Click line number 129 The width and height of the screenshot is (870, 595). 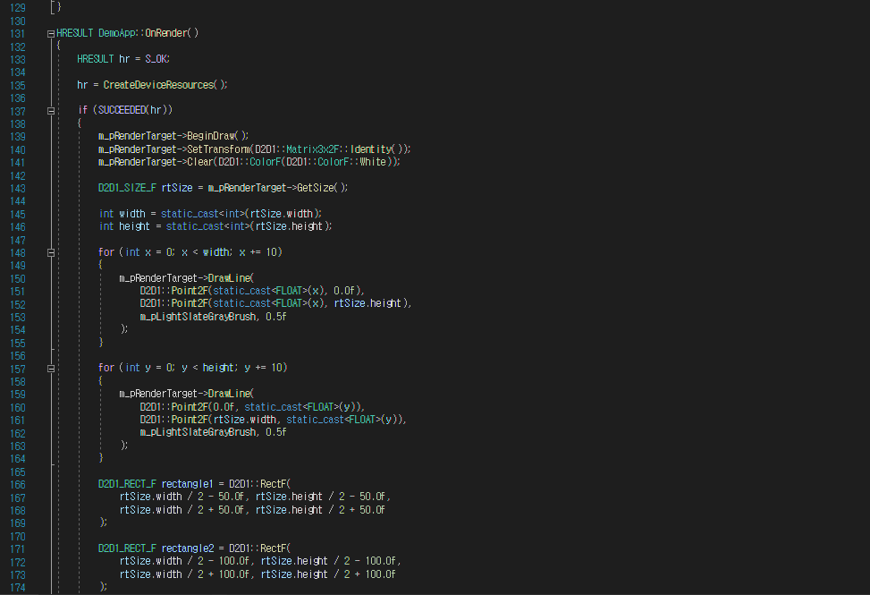click(18, 8)
